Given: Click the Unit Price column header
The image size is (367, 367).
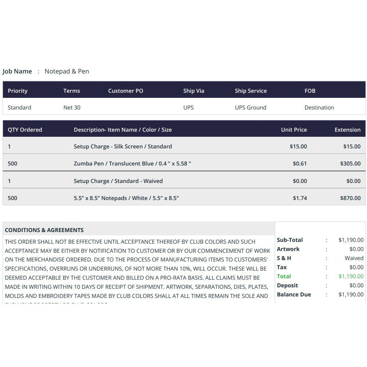Looking at the screenshot, I should click(x=294, y=129).
